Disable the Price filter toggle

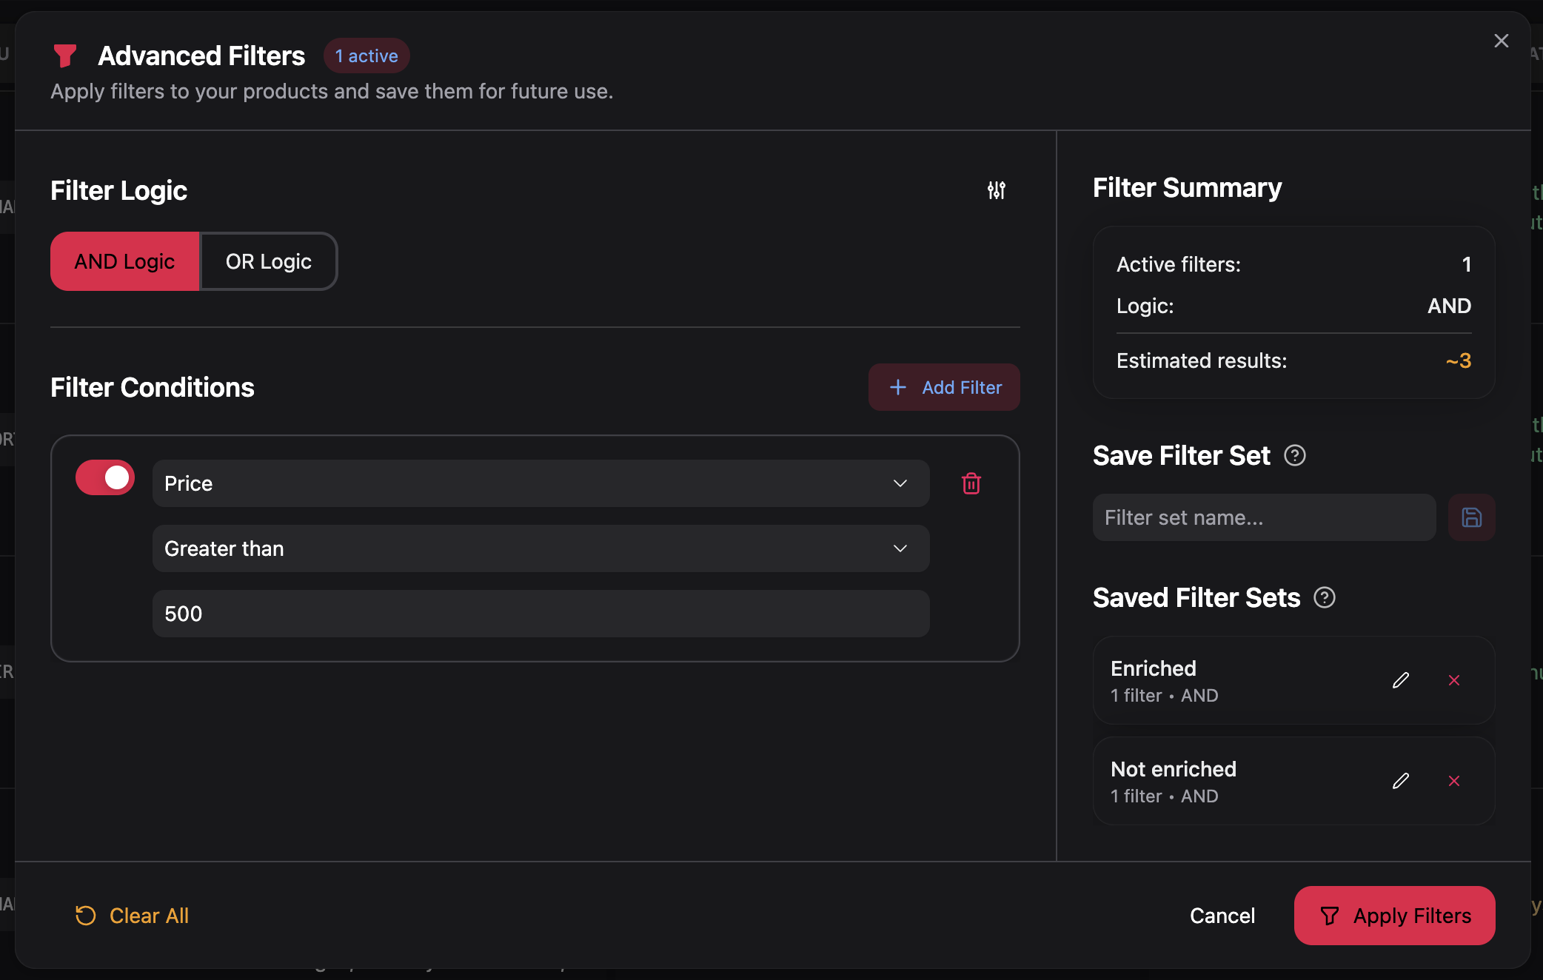click(x=105, y=478)
